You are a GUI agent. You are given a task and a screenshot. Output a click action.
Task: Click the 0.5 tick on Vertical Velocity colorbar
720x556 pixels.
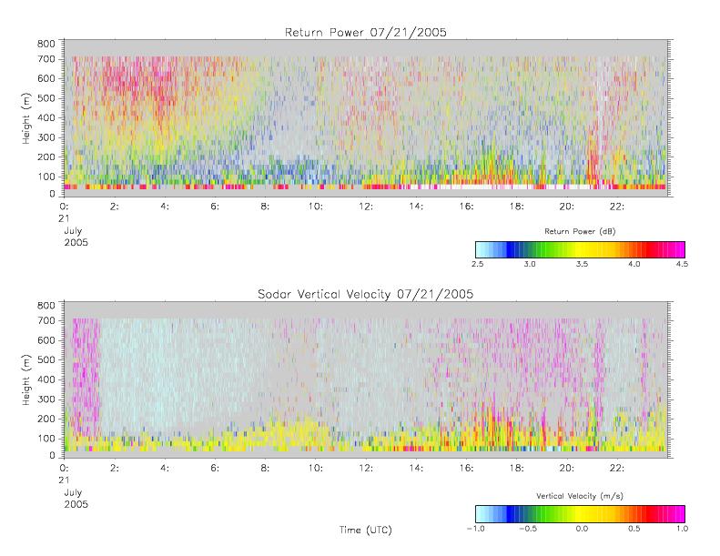tap(634, 529)
